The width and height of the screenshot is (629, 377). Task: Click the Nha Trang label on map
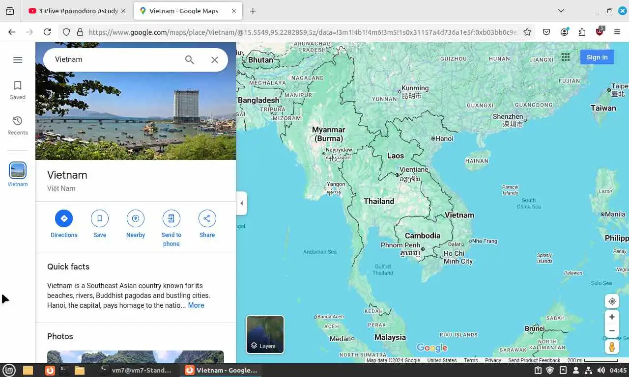click(484, 241)
